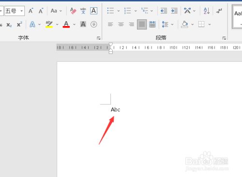Place the cursor in the Abc text
This screenshot has height=177, width=242.
tap(116, 109)
